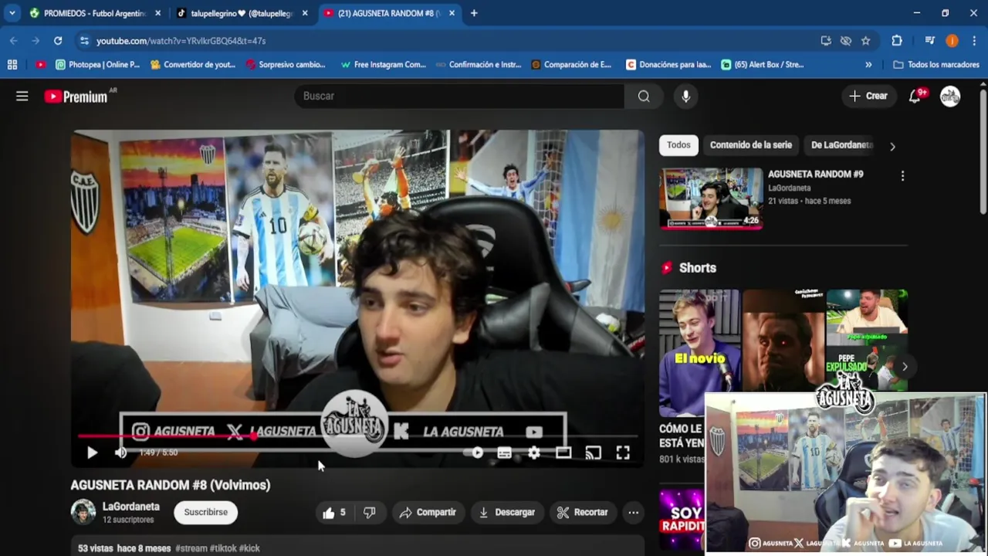This screenshot has height=556, width=988.
Task: Open more actions three-dot menu below video
Action: [x=633, y=512]
